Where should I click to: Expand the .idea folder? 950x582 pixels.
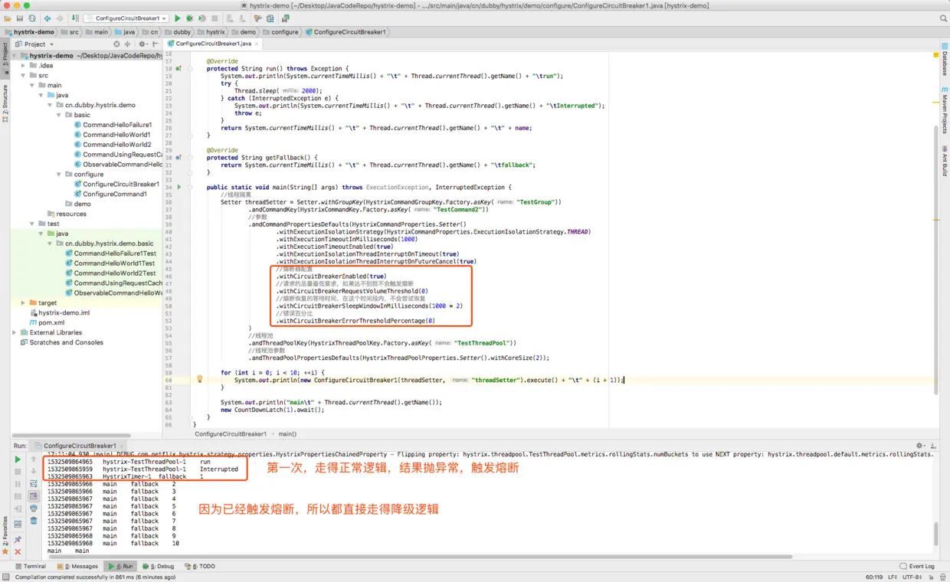tap(25, 66)
